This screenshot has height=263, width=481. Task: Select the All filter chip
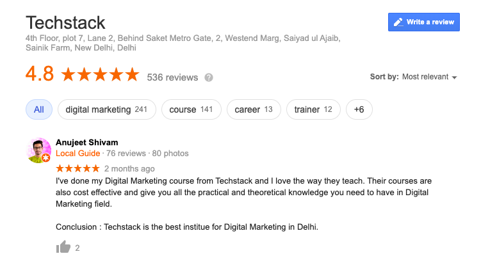[x=39, y=109]
